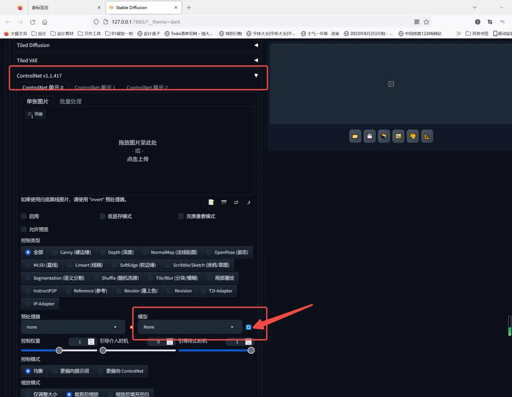Enable the 启用 checkbox
512x397 pixels.
point(24,216)
